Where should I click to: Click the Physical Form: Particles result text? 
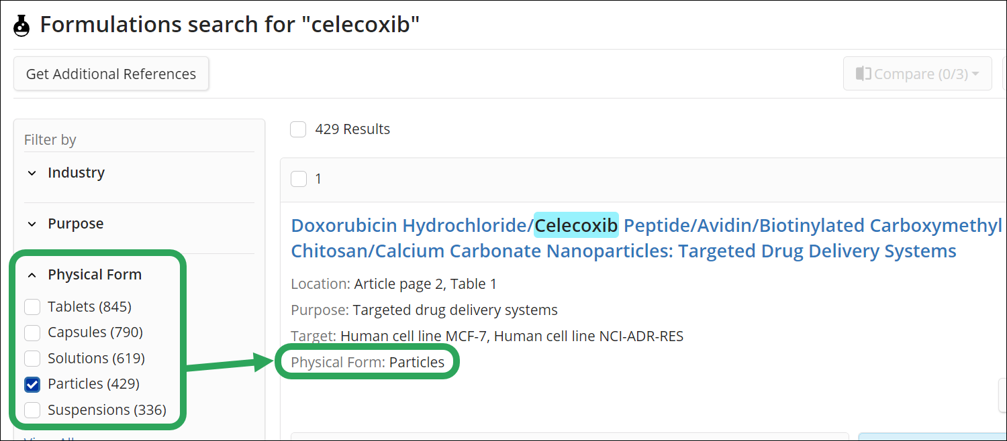367,363
